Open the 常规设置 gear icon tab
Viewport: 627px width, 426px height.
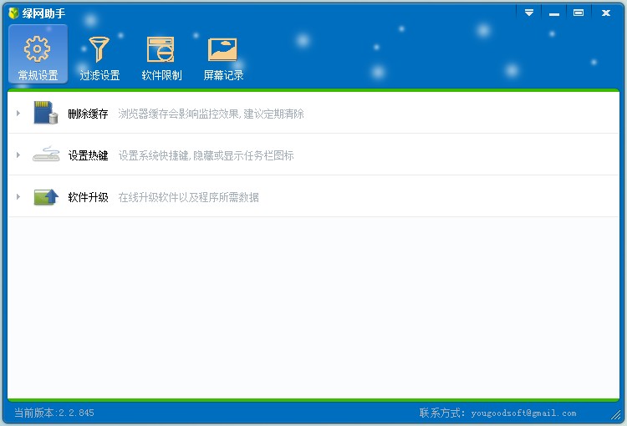pyautogui.click(x=37, y=48)
